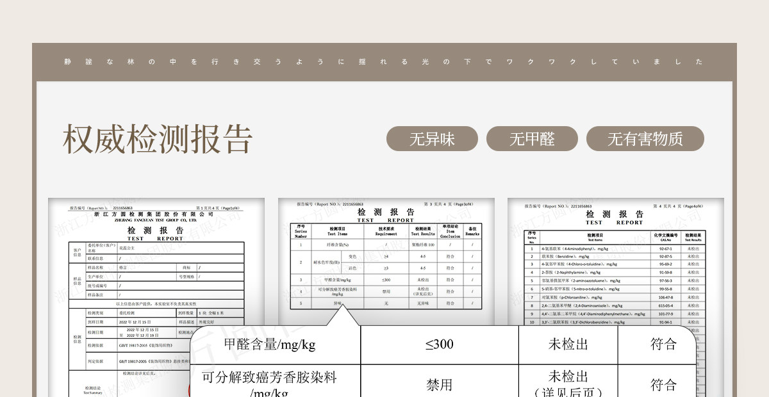This screenshot has width=769, height=397.
Task: Click the 无异味 tag
Action: [x=432, y=139]
